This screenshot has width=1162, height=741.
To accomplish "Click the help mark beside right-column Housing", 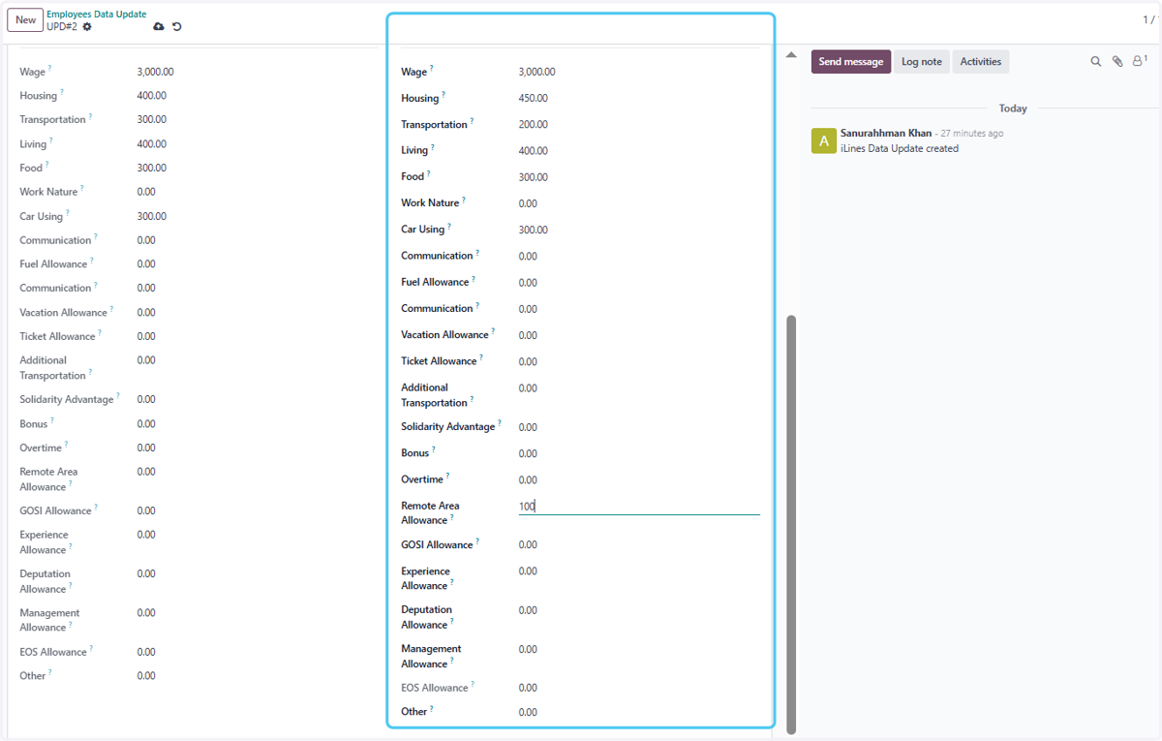I will pos(443,95).
